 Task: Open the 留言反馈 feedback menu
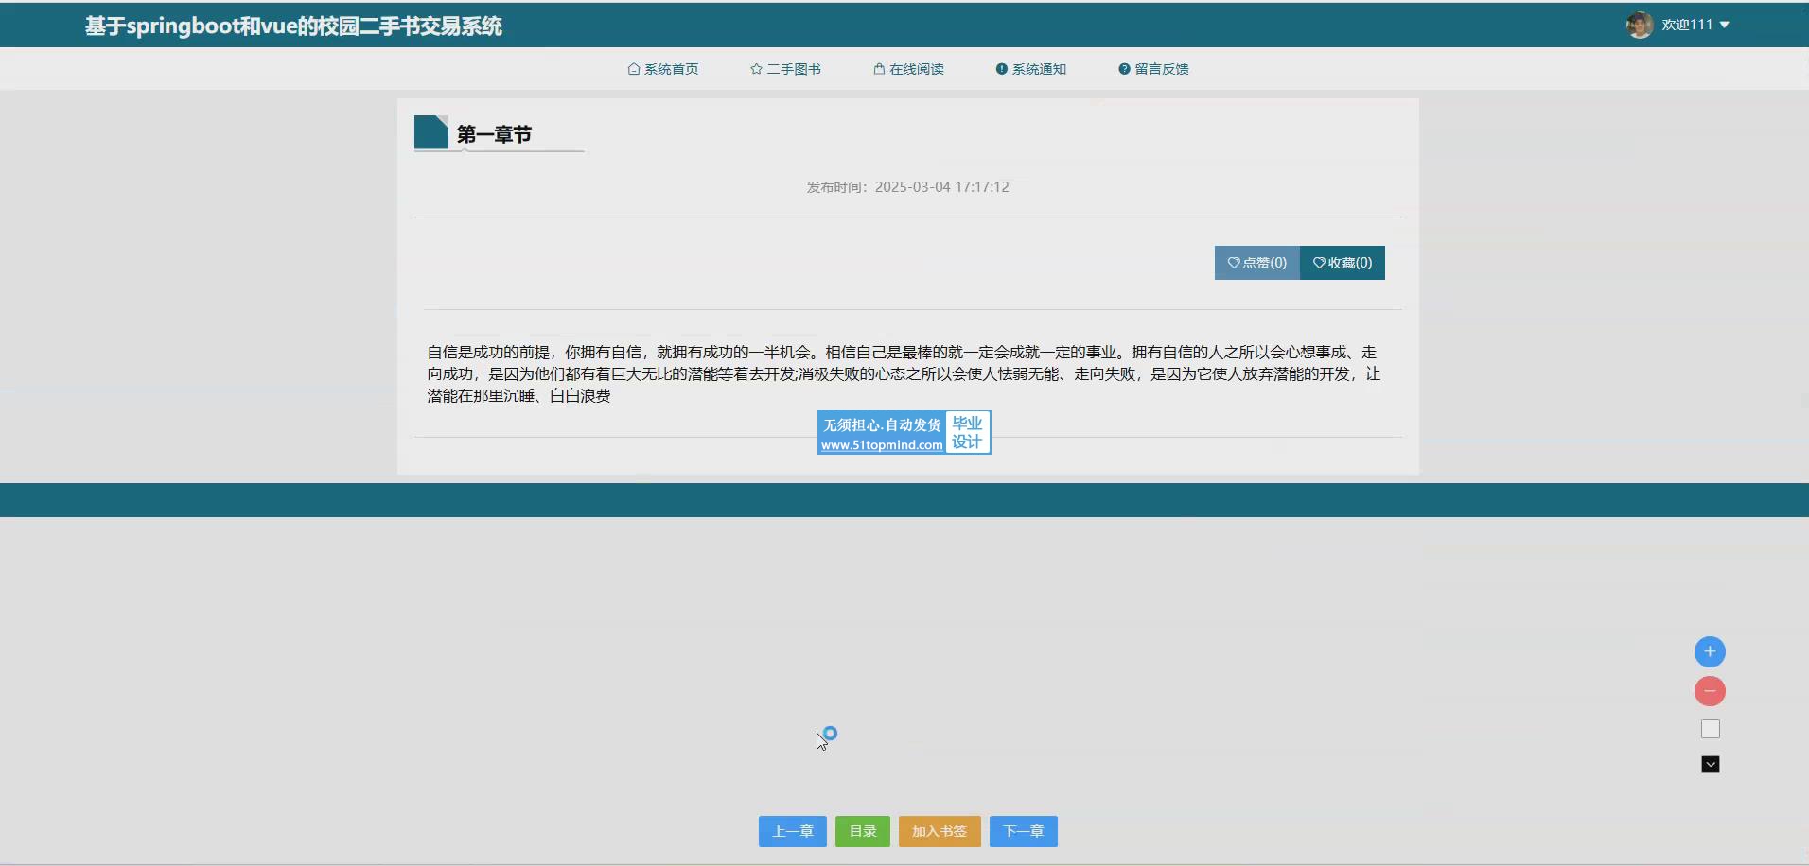1153,69
